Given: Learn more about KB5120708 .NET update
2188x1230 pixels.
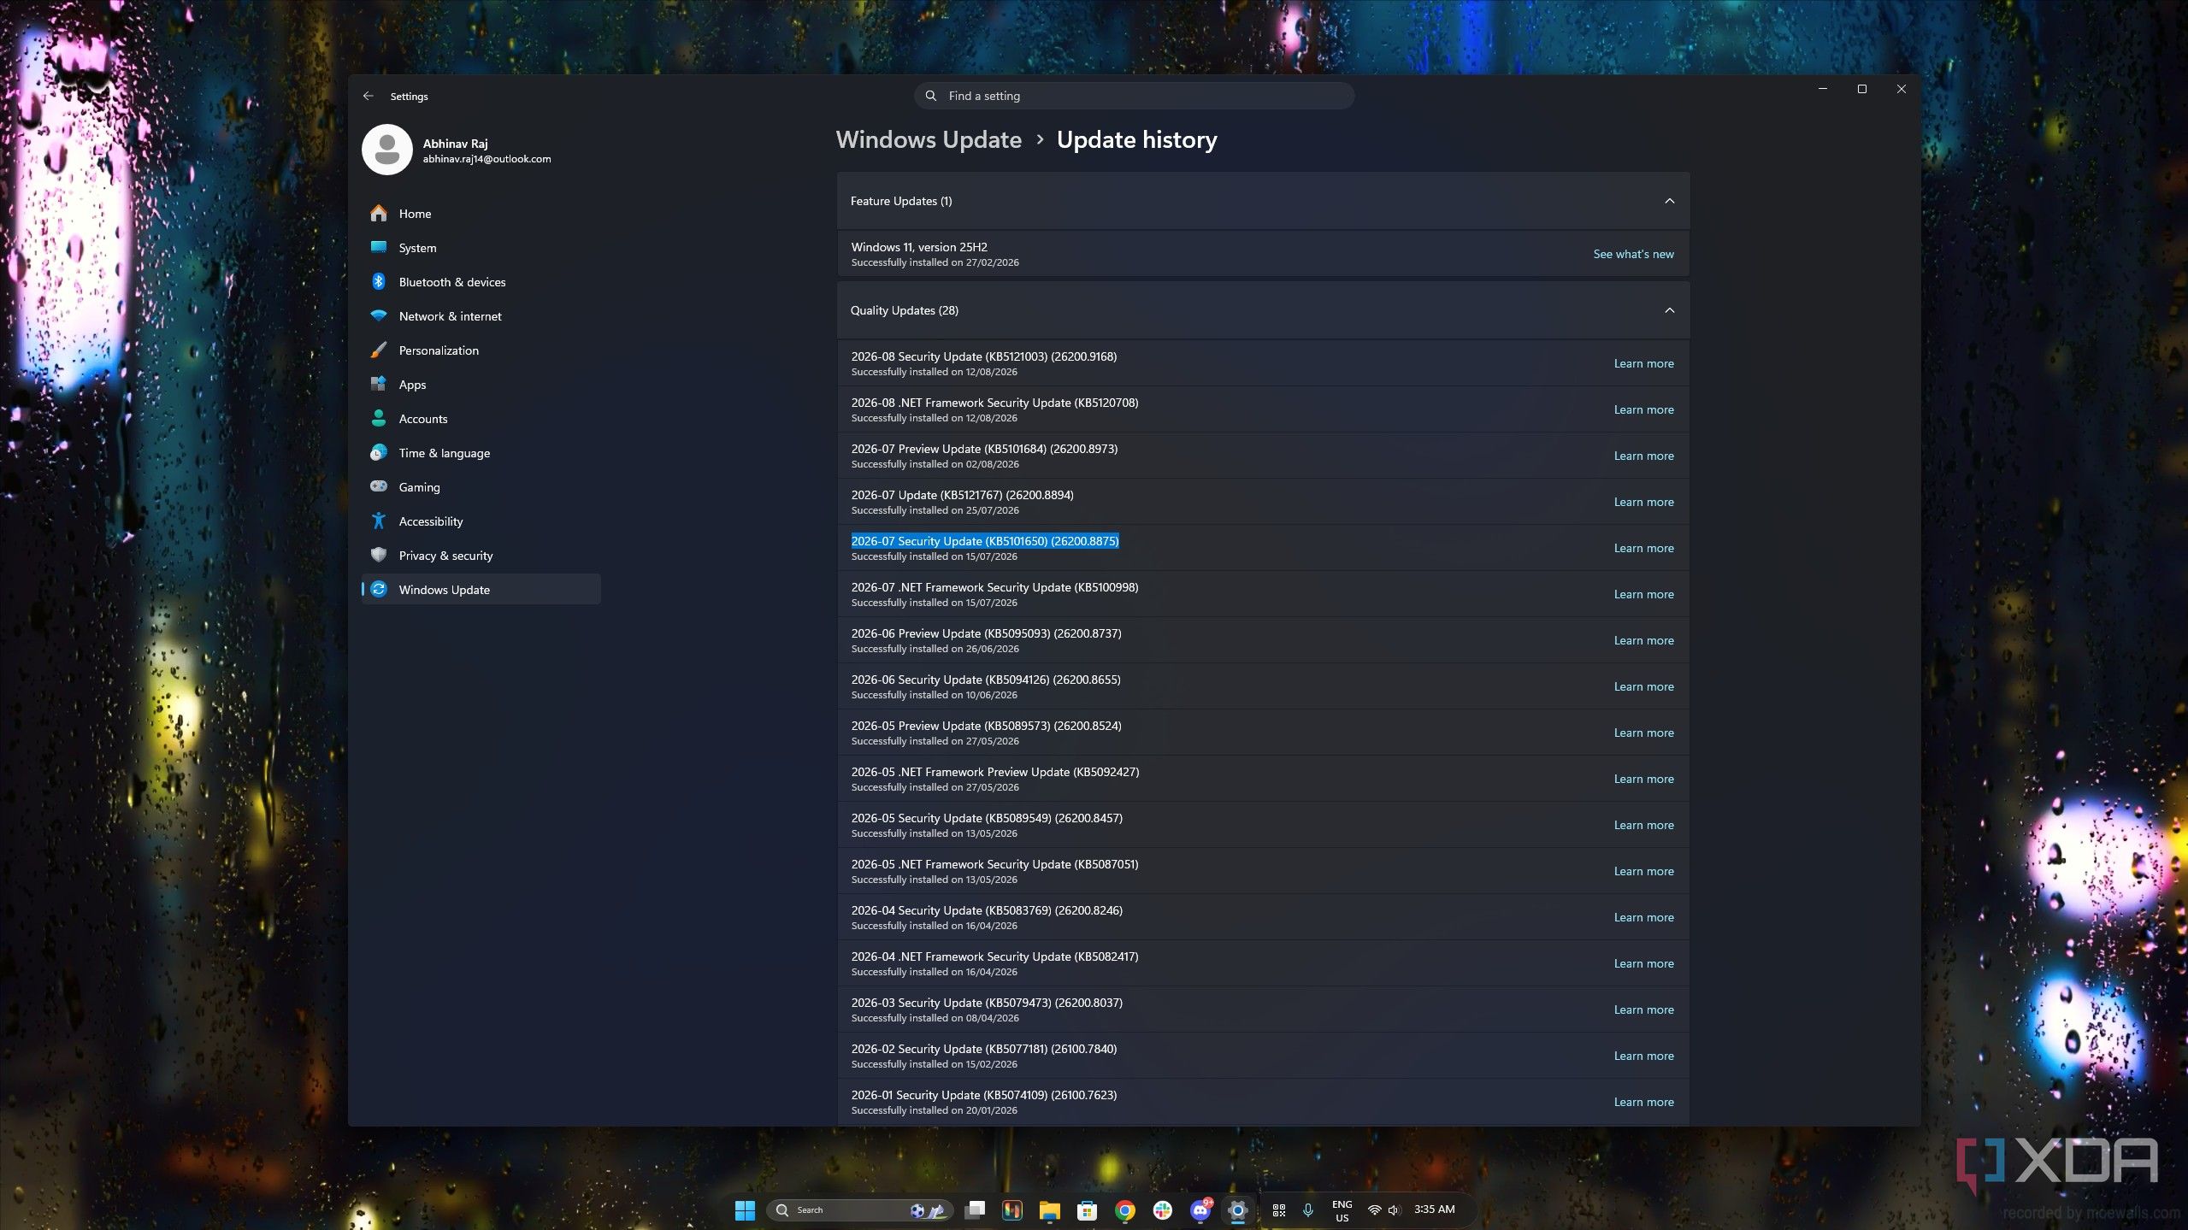Looking at the screenshot, I should click(1643, 409).
